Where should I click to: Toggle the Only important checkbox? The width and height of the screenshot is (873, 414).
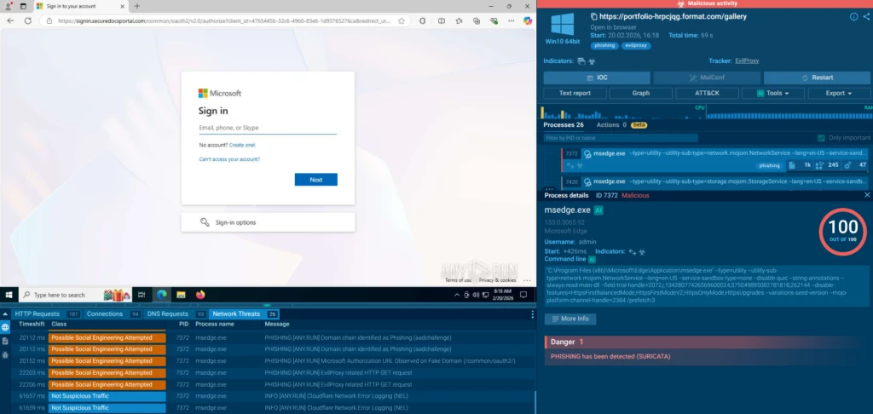(x=821, y=137)
